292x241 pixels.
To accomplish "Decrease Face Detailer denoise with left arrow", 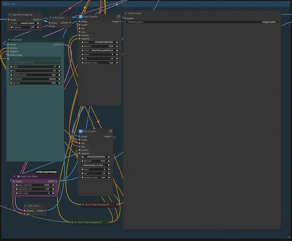I will coord(82,46).
